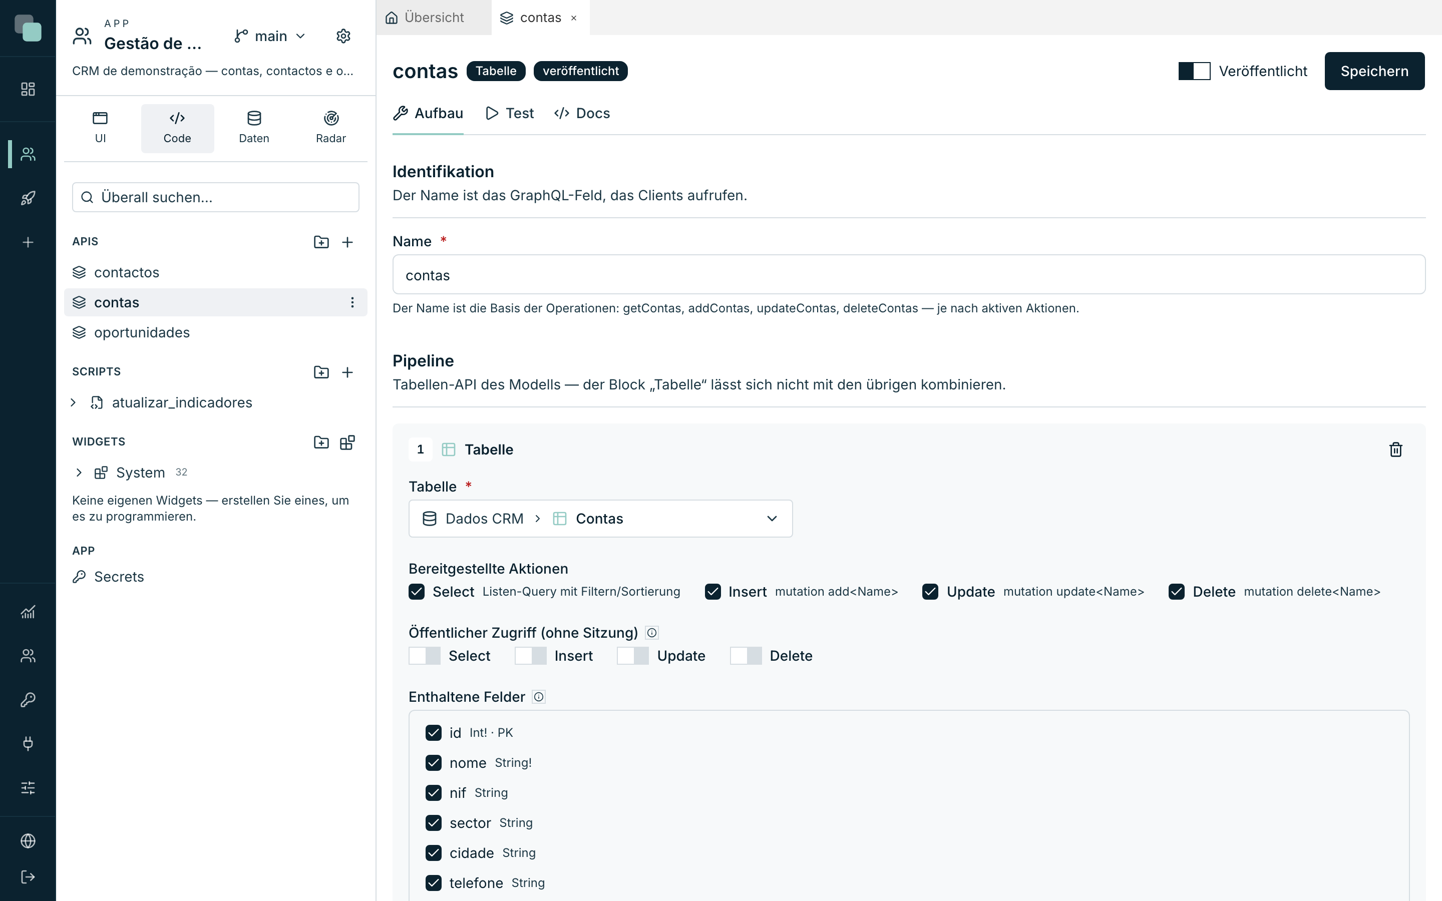Add a new script with plus icon
This screenshot has width=1442, height=901.
coord(347,372)
